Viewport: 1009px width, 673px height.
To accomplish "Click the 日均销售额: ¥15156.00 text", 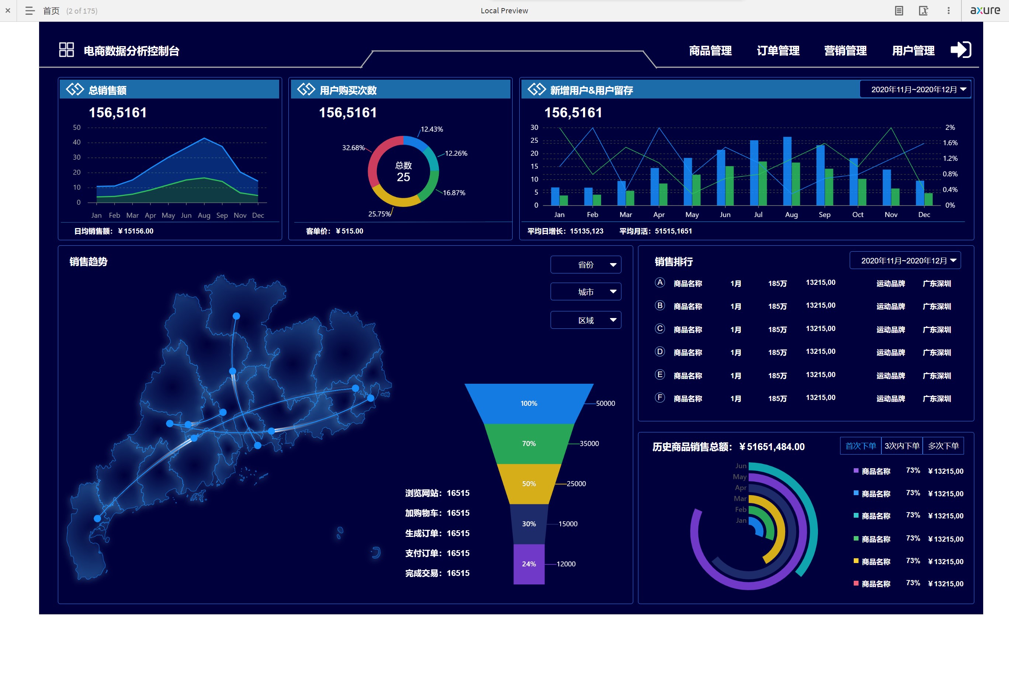I will (114, 231).
